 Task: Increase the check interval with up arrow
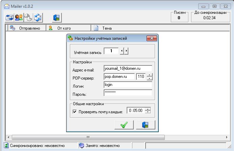tap(148, 109)
